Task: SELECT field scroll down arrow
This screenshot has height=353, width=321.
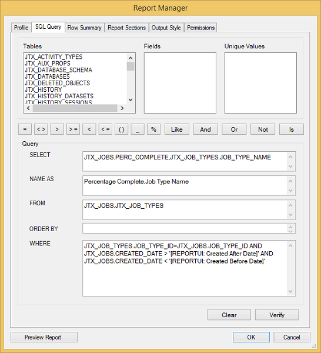Action: tap(290, 166)
